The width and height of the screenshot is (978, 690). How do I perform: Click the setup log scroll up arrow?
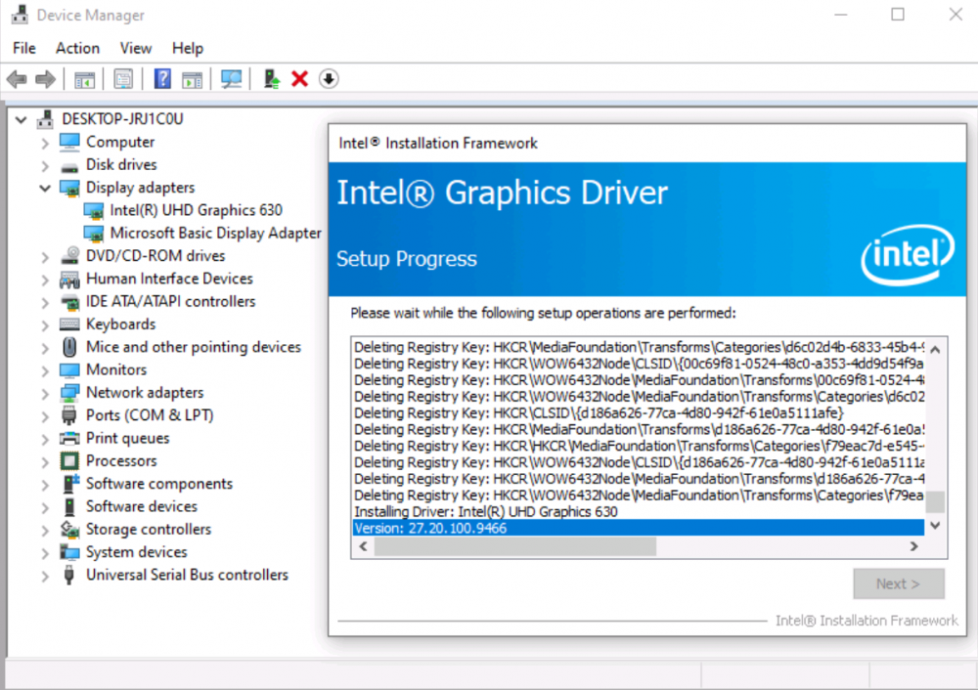click(934, 350)
